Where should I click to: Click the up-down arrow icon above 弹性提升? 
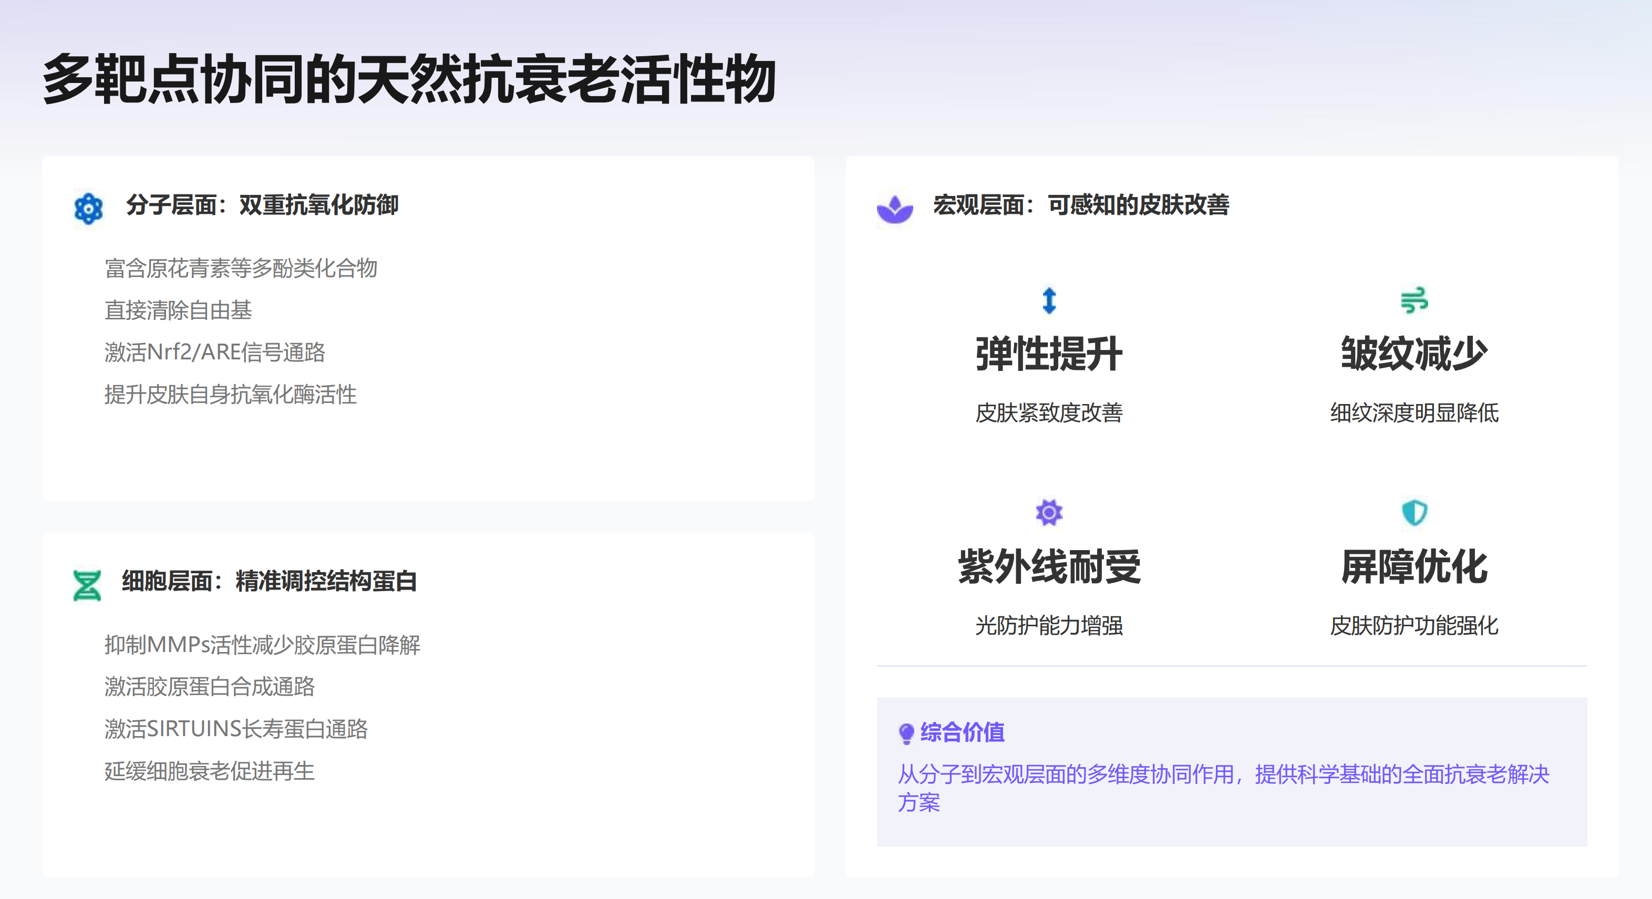pyautogui.click(x=1049, y=300)
